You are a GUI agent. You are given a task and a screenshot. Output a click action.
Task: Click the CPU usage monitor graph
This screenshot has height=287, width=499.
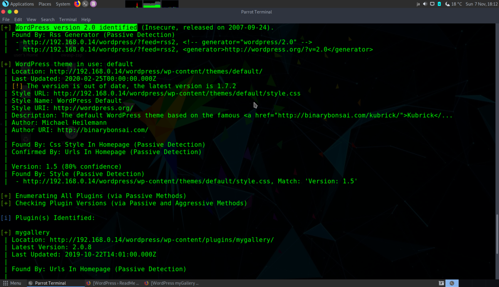pos(134,4)
